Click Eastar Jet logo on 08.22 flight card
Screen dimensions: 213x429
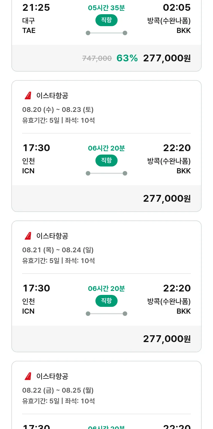28,376
